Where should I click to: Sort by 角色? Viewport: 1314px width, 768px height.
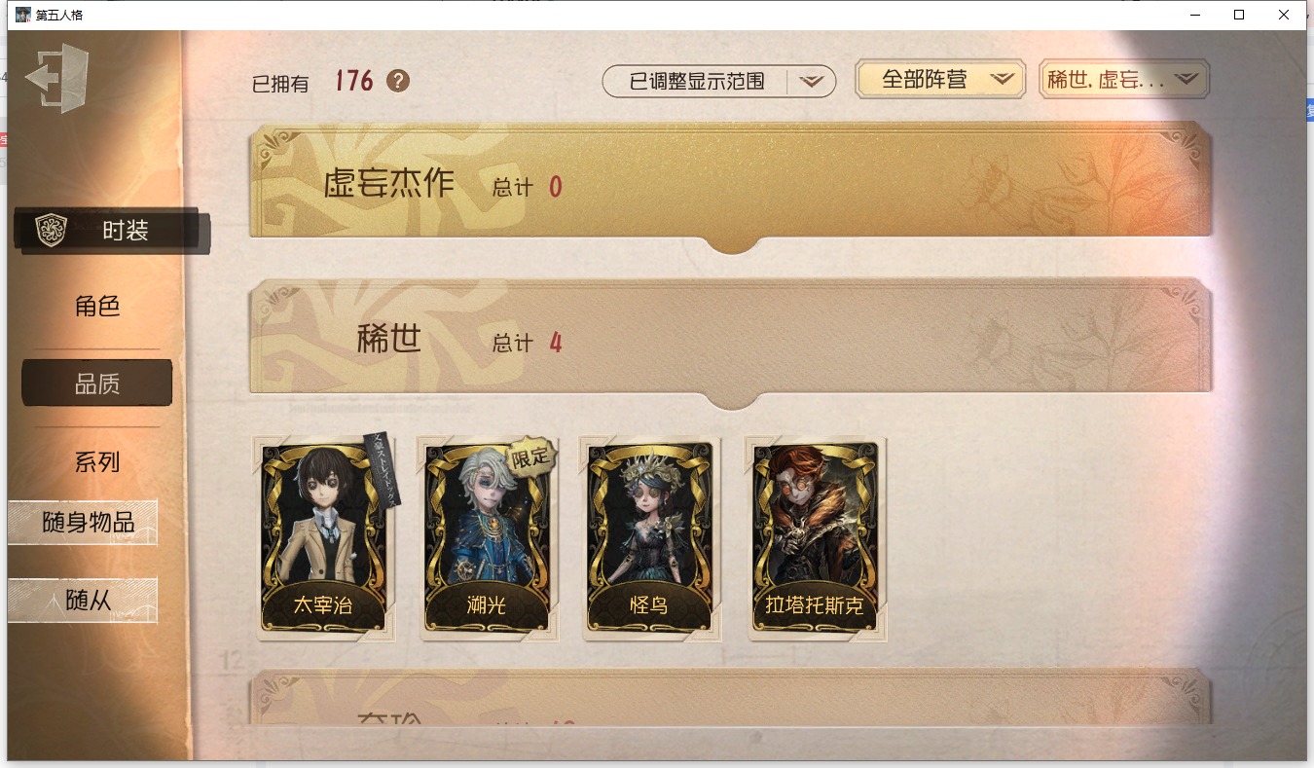point(97,306)
